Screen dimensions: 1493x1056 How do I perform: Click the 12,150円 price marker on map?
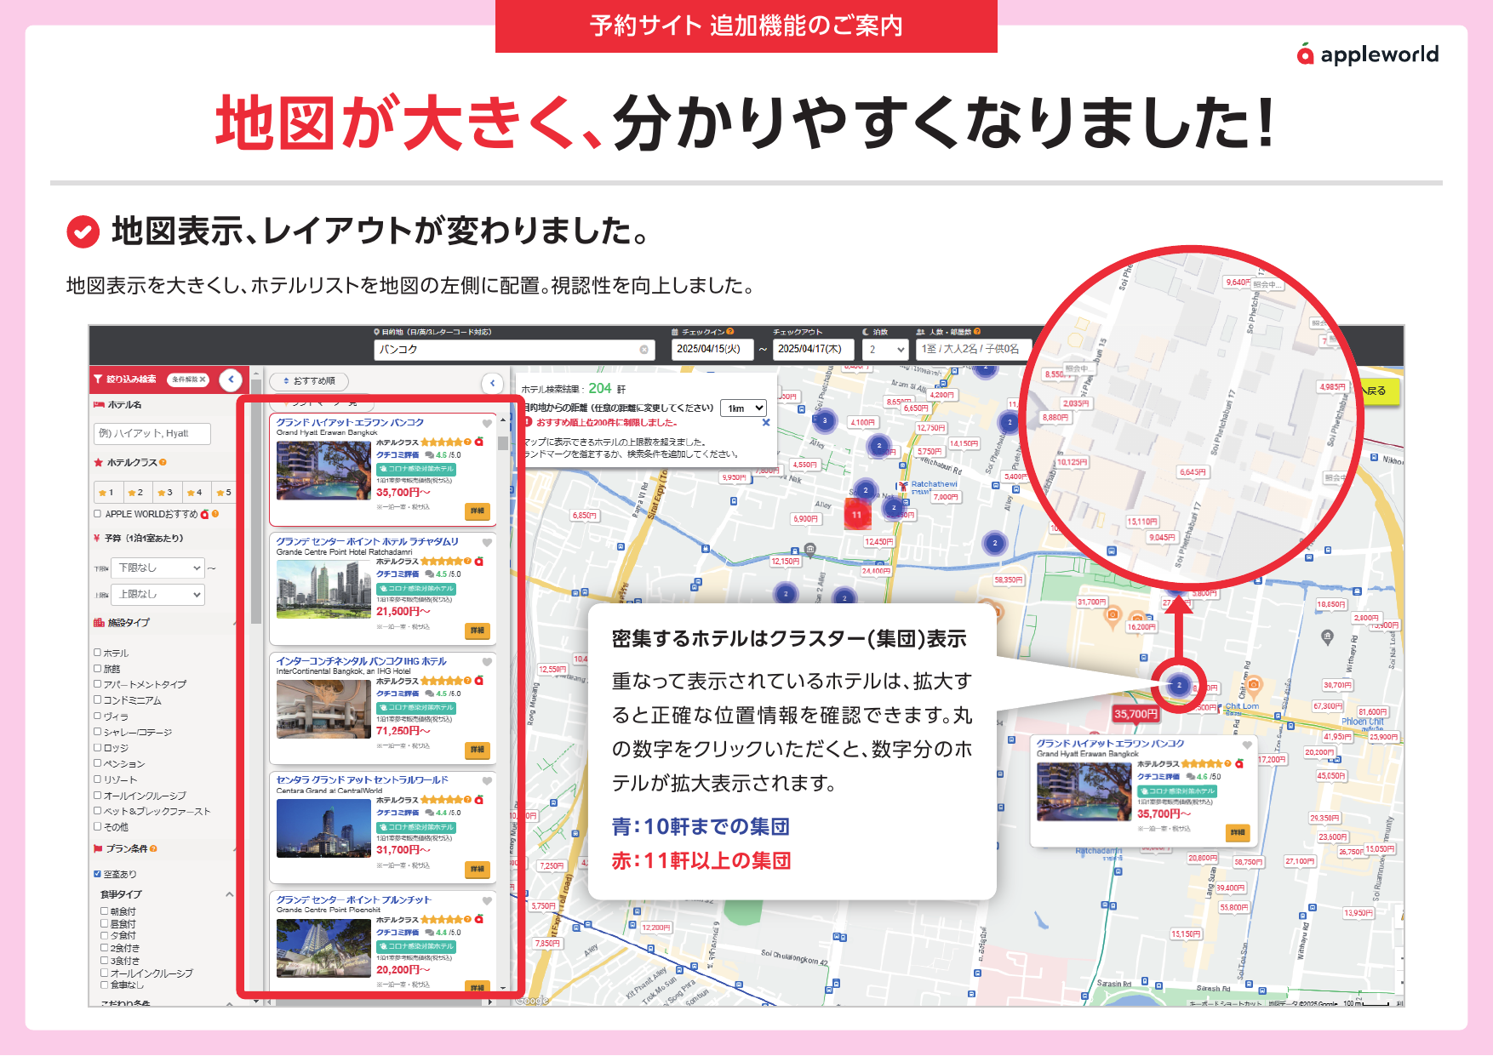tap(785, 562)
